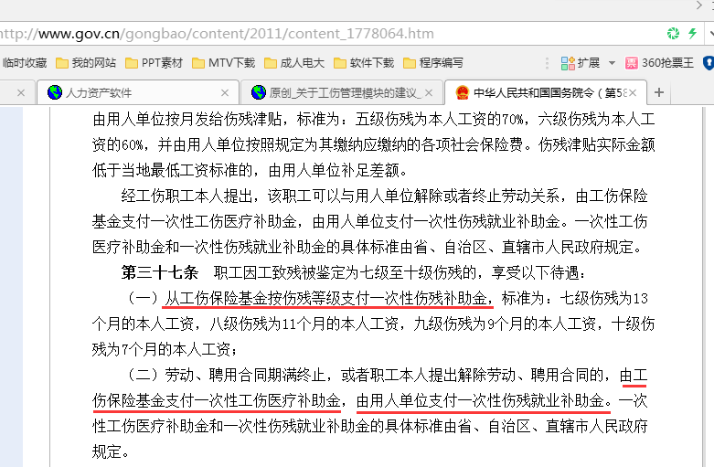Open a new tab with the plus button
The height and width of the screenshot is (467, 714).
coord(658,92)
